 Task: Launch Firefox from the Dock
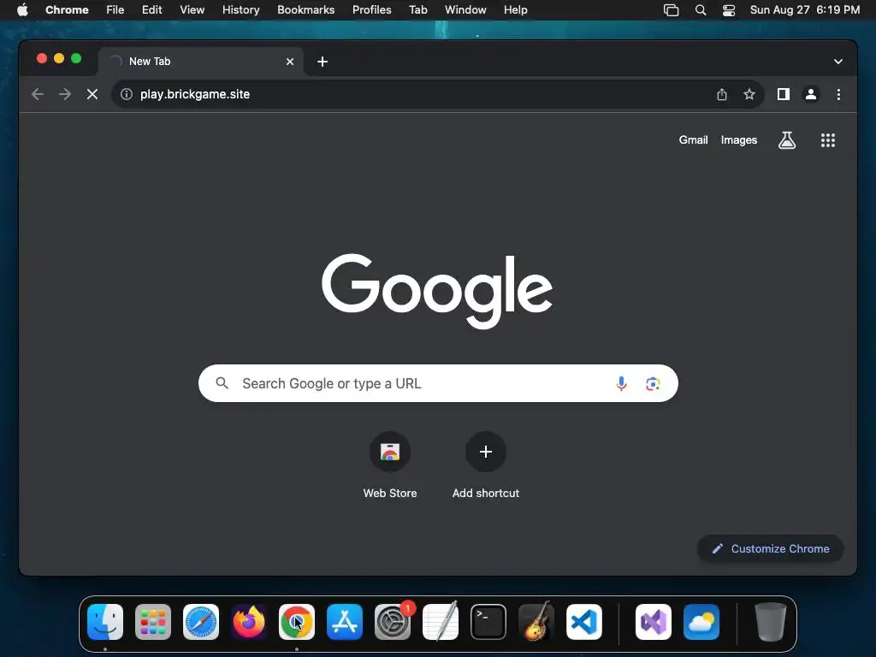pos(249,622)
